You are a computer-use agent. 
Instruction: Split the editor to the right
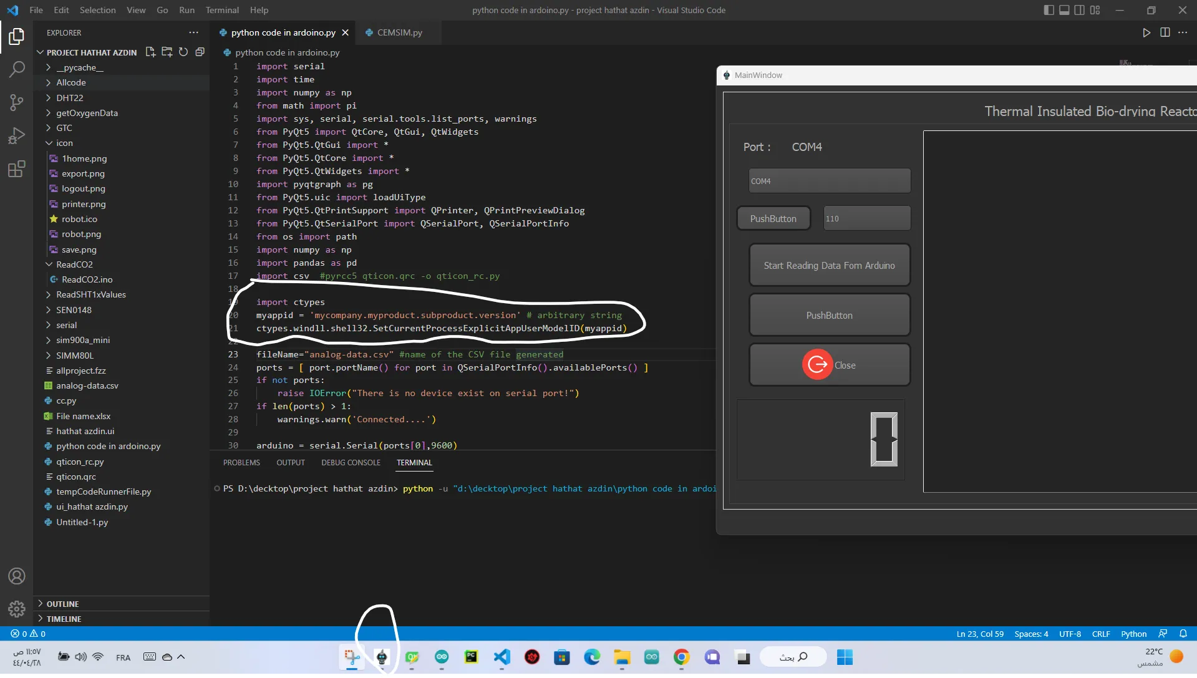pos(1165,32)
